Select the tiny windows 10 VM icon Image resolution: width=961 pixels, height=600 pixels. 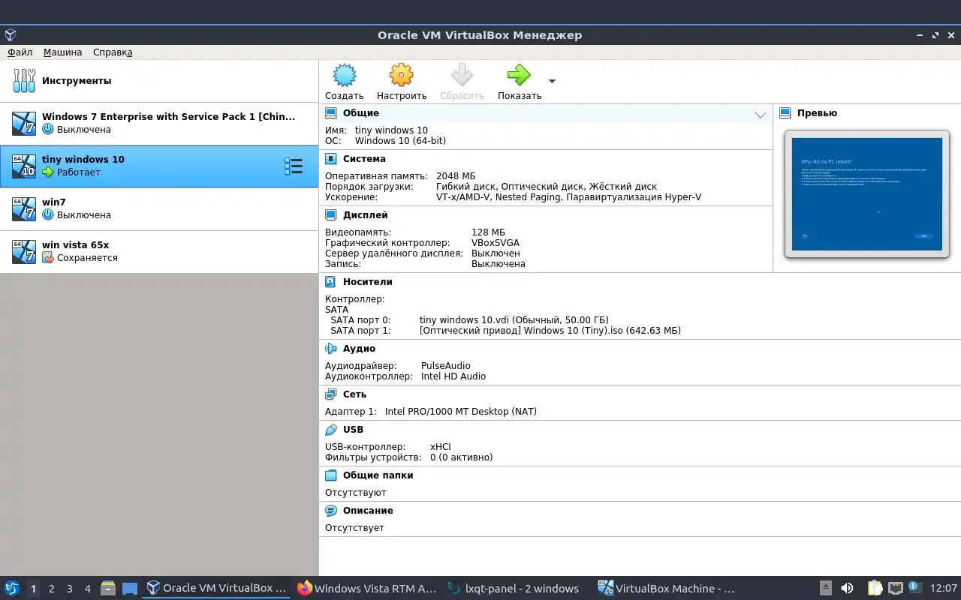[x=24, y=166]
